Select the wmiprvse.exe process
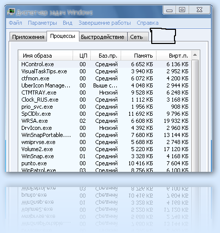This screenshot has height=233, width=220. click(x=105, y=142)
